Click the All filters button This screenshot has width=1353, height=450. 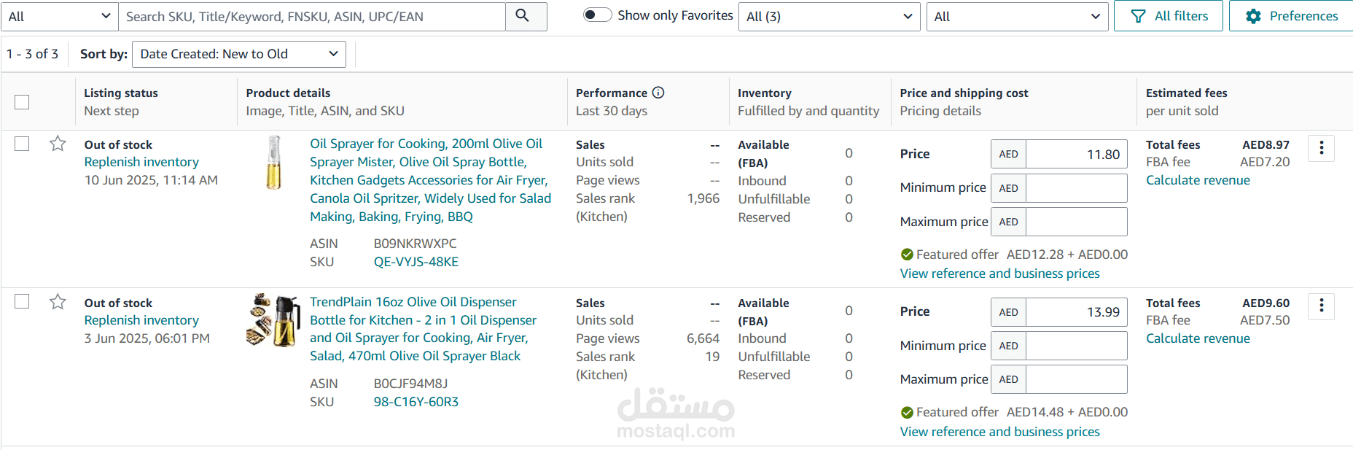[x=1168, y=16]
